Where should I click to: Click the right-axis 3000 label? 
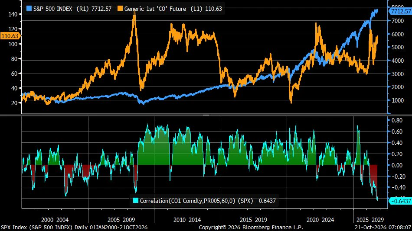(x=398, y=74)
